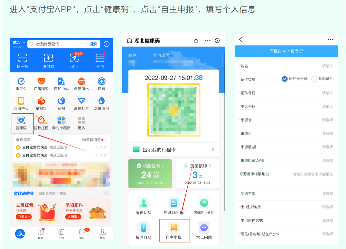
Task: Go back from the registration form
Action: tap(241, 40)
